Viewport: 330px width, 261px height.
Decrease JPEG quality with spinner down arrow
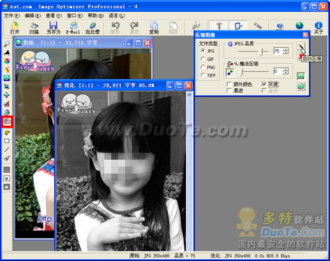[286, 53]
